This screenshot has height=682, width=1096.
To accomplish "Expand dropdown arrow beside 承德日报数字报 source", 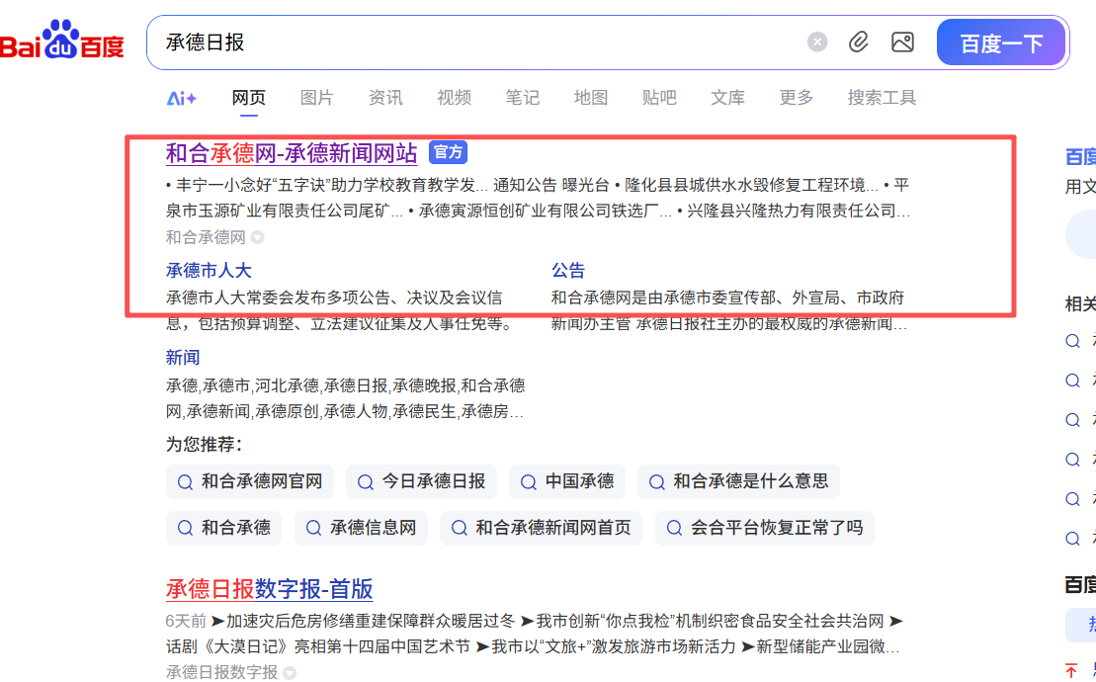I will (x=290, y=673).
